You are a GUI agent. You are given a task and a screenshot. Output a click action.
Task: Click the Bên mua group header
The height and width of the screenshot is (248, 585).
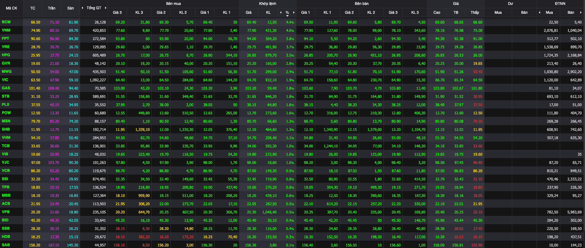[173, 4]
